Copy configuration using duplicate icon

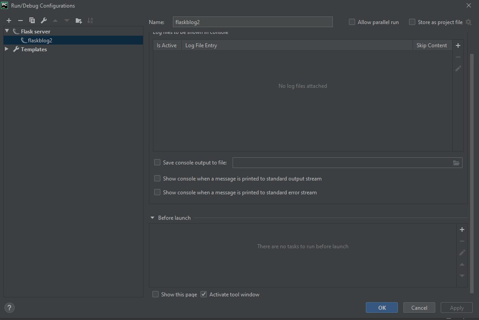(x=32, y=21)
